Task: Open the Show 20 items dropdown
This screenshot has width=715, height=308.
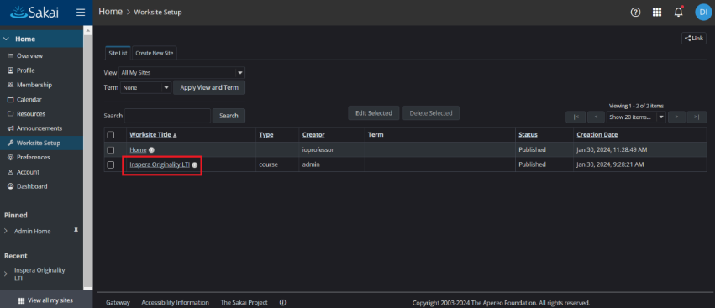Action: (636, 117)
